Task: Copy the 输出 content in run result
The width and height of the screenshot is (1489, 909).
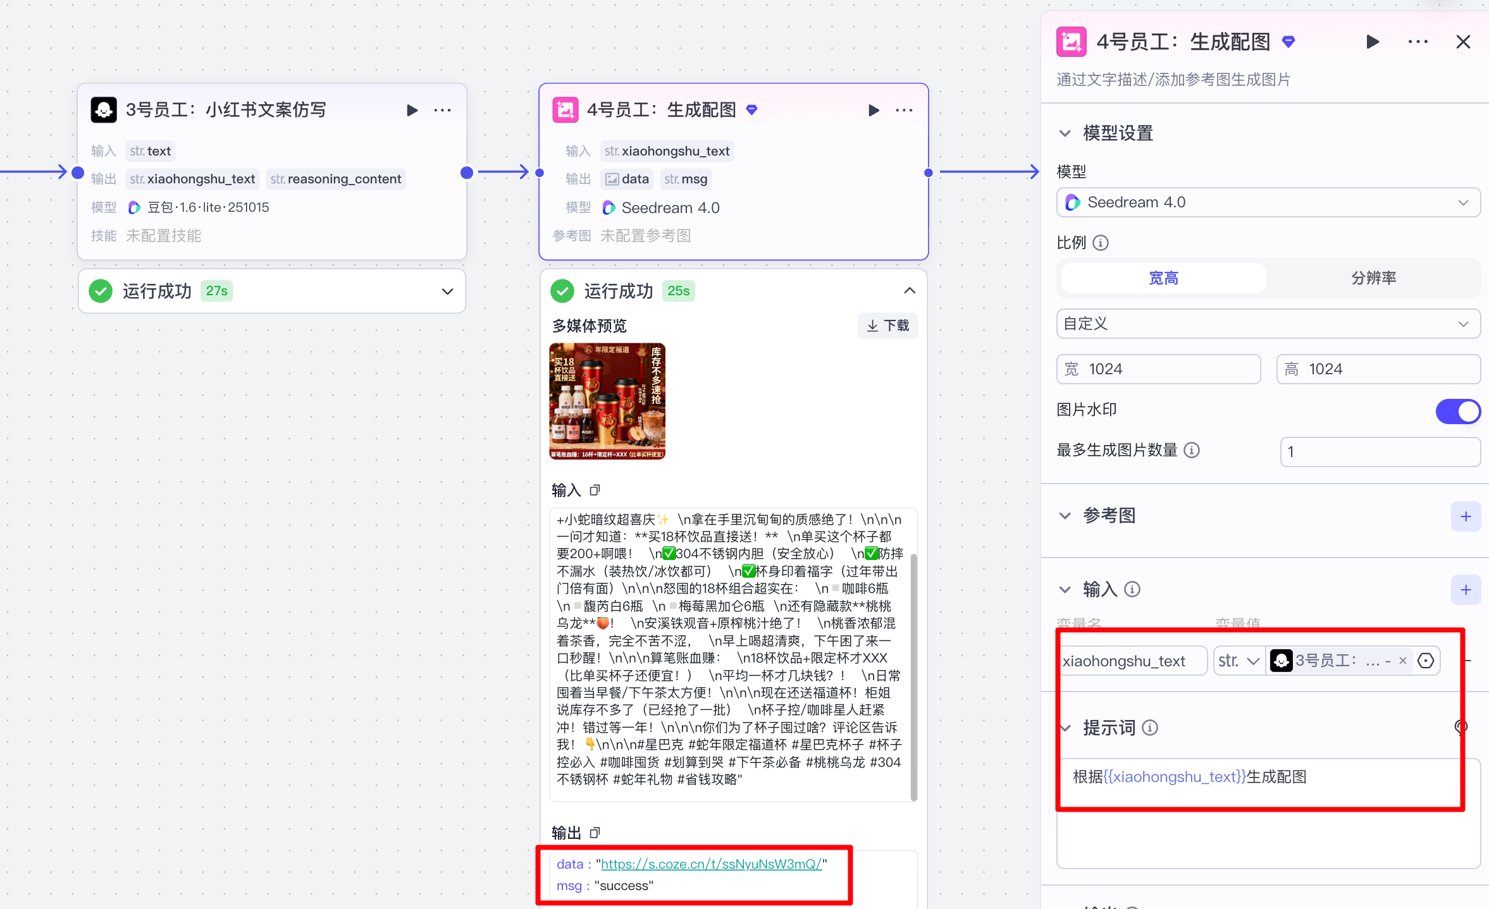Action: pyautogui.click(x=595, y=833)
